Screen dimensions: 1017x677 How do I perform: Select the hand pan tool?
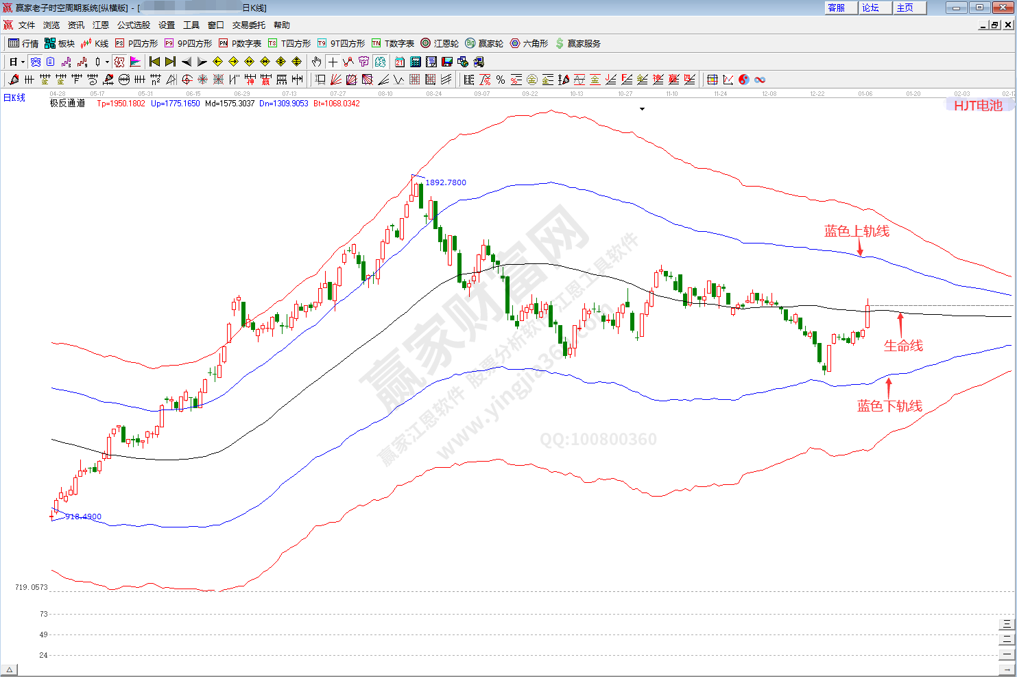(x=316, y=62)
